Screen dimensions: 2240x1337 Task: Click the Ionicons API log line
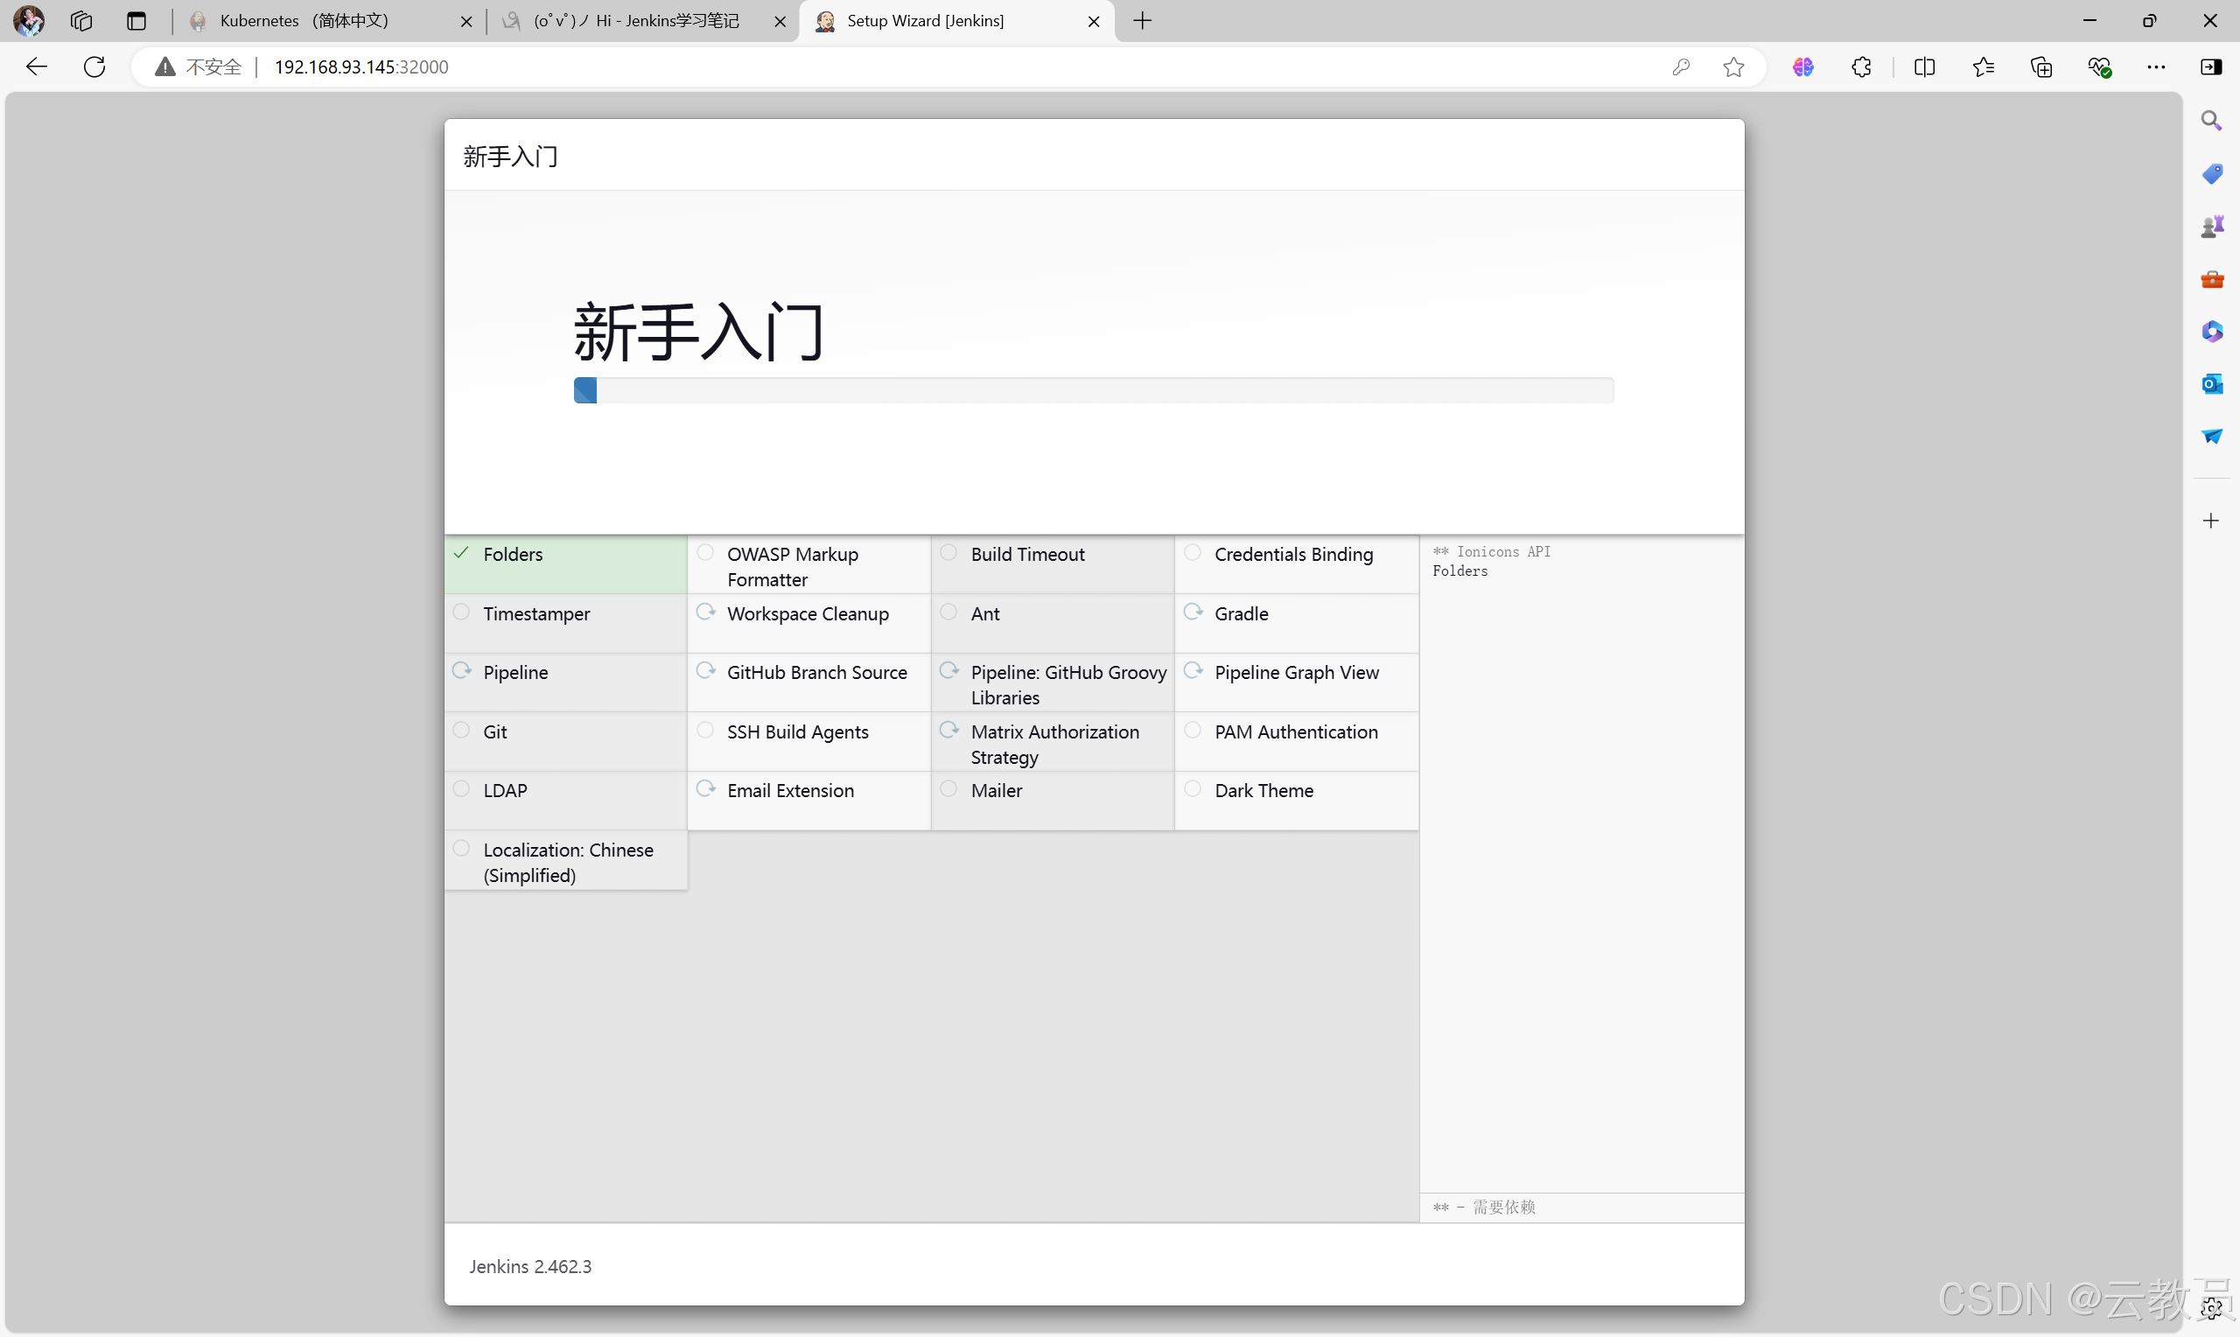(1492, 551)
